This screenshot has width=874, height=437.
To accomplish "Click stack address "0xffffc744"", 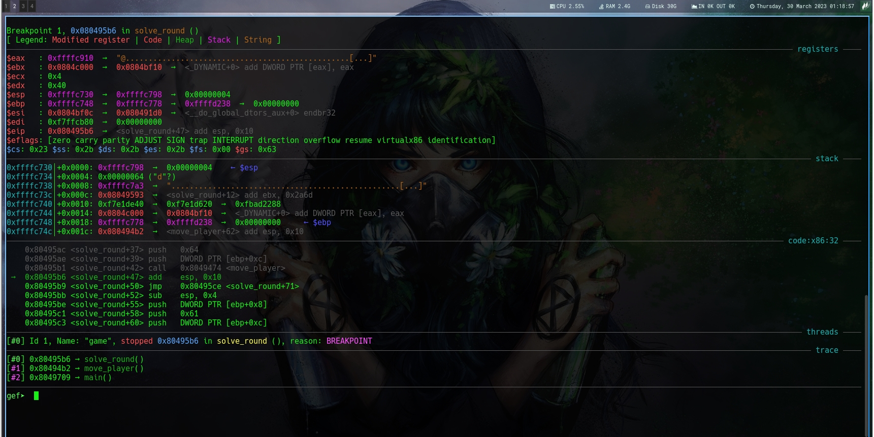I will 29,213.
